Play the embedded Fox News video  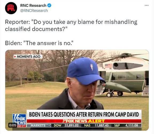(77, 90)
